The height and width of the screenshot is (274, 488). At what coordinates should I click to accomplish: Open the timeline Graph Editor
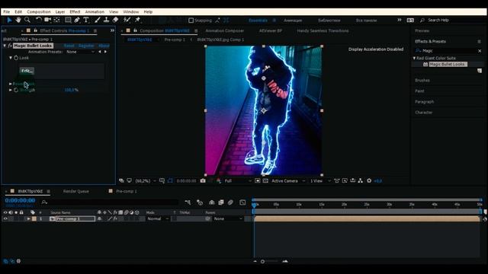(x=242, y=202)
